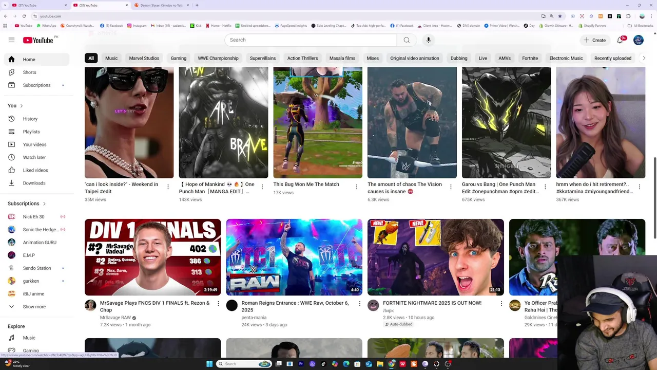Open options for MrSavage FNCS video
The image size is (657, 370).
coord(218,304)
